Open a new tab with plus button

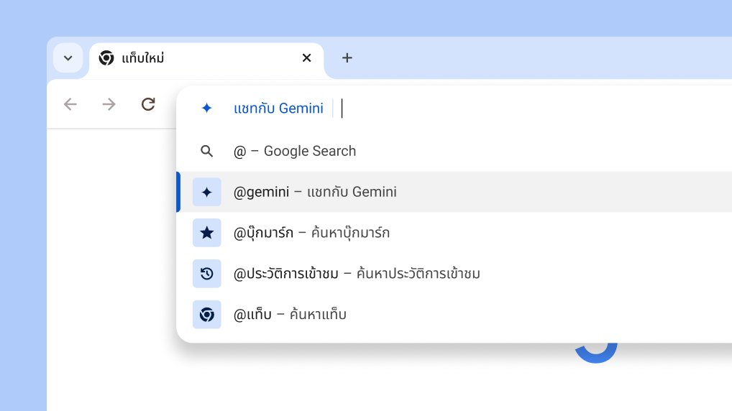pyautogui.click(x=347, y=58)
